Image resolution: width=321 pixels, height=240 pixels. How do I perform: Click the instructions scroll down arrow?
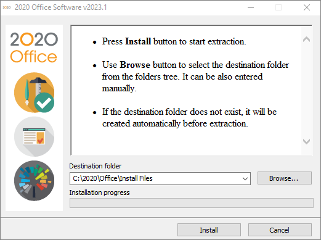(306, 141)
